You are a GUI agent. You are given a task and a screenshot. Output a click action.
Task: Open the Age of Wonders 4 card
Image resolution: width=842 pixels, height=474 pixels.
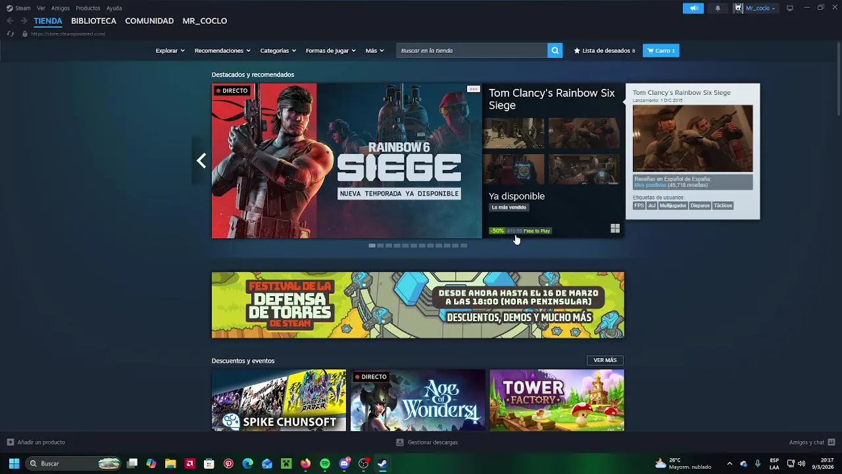coord(418,400)
